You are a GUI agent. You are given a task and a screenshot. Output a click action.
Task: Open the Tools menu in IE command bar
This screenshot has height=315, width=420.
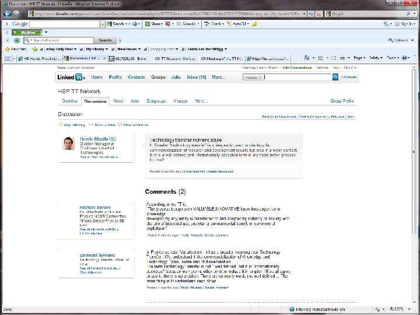coord(393,58)
